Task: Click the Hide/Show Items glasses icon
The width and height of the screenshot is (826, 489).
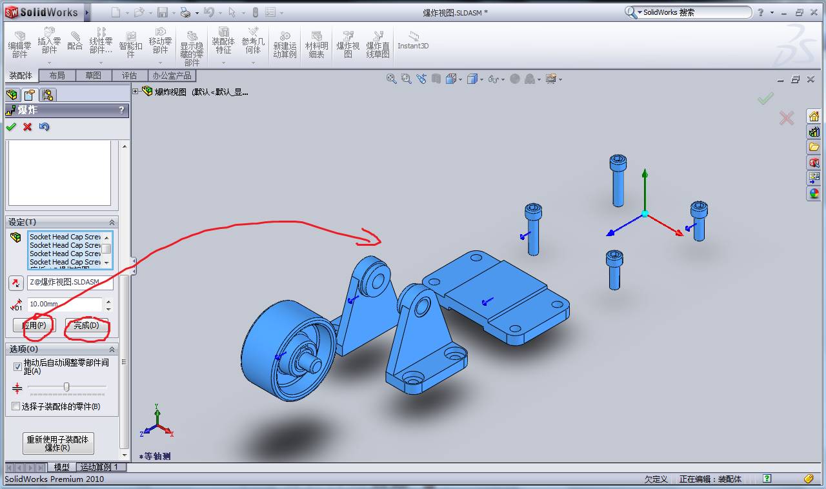Action: pyautogui.click(x=494, y=79)
